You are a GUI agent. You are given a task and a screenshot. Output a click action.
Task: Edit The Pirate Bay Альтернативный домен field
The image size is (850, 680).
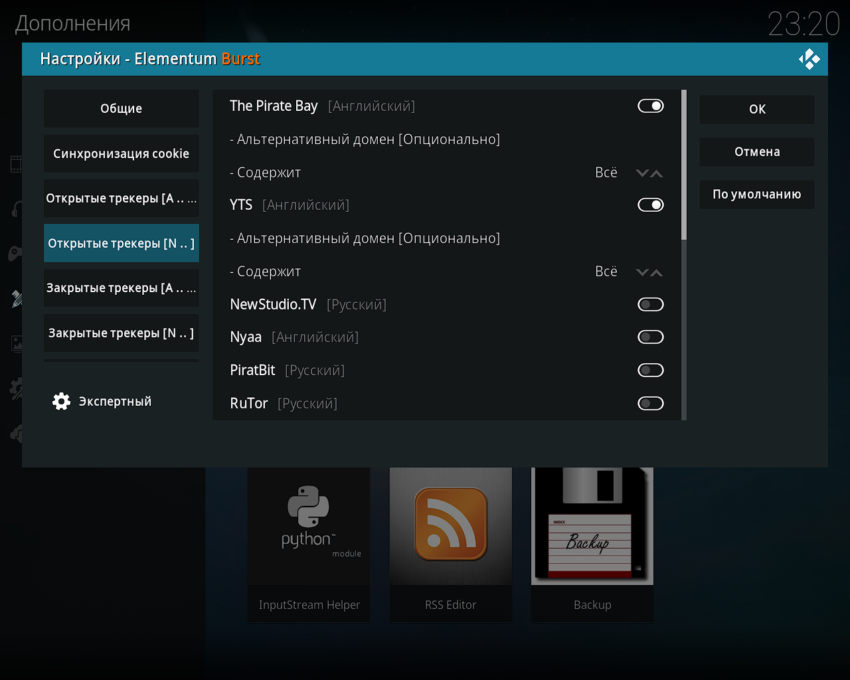coord(447,139)
